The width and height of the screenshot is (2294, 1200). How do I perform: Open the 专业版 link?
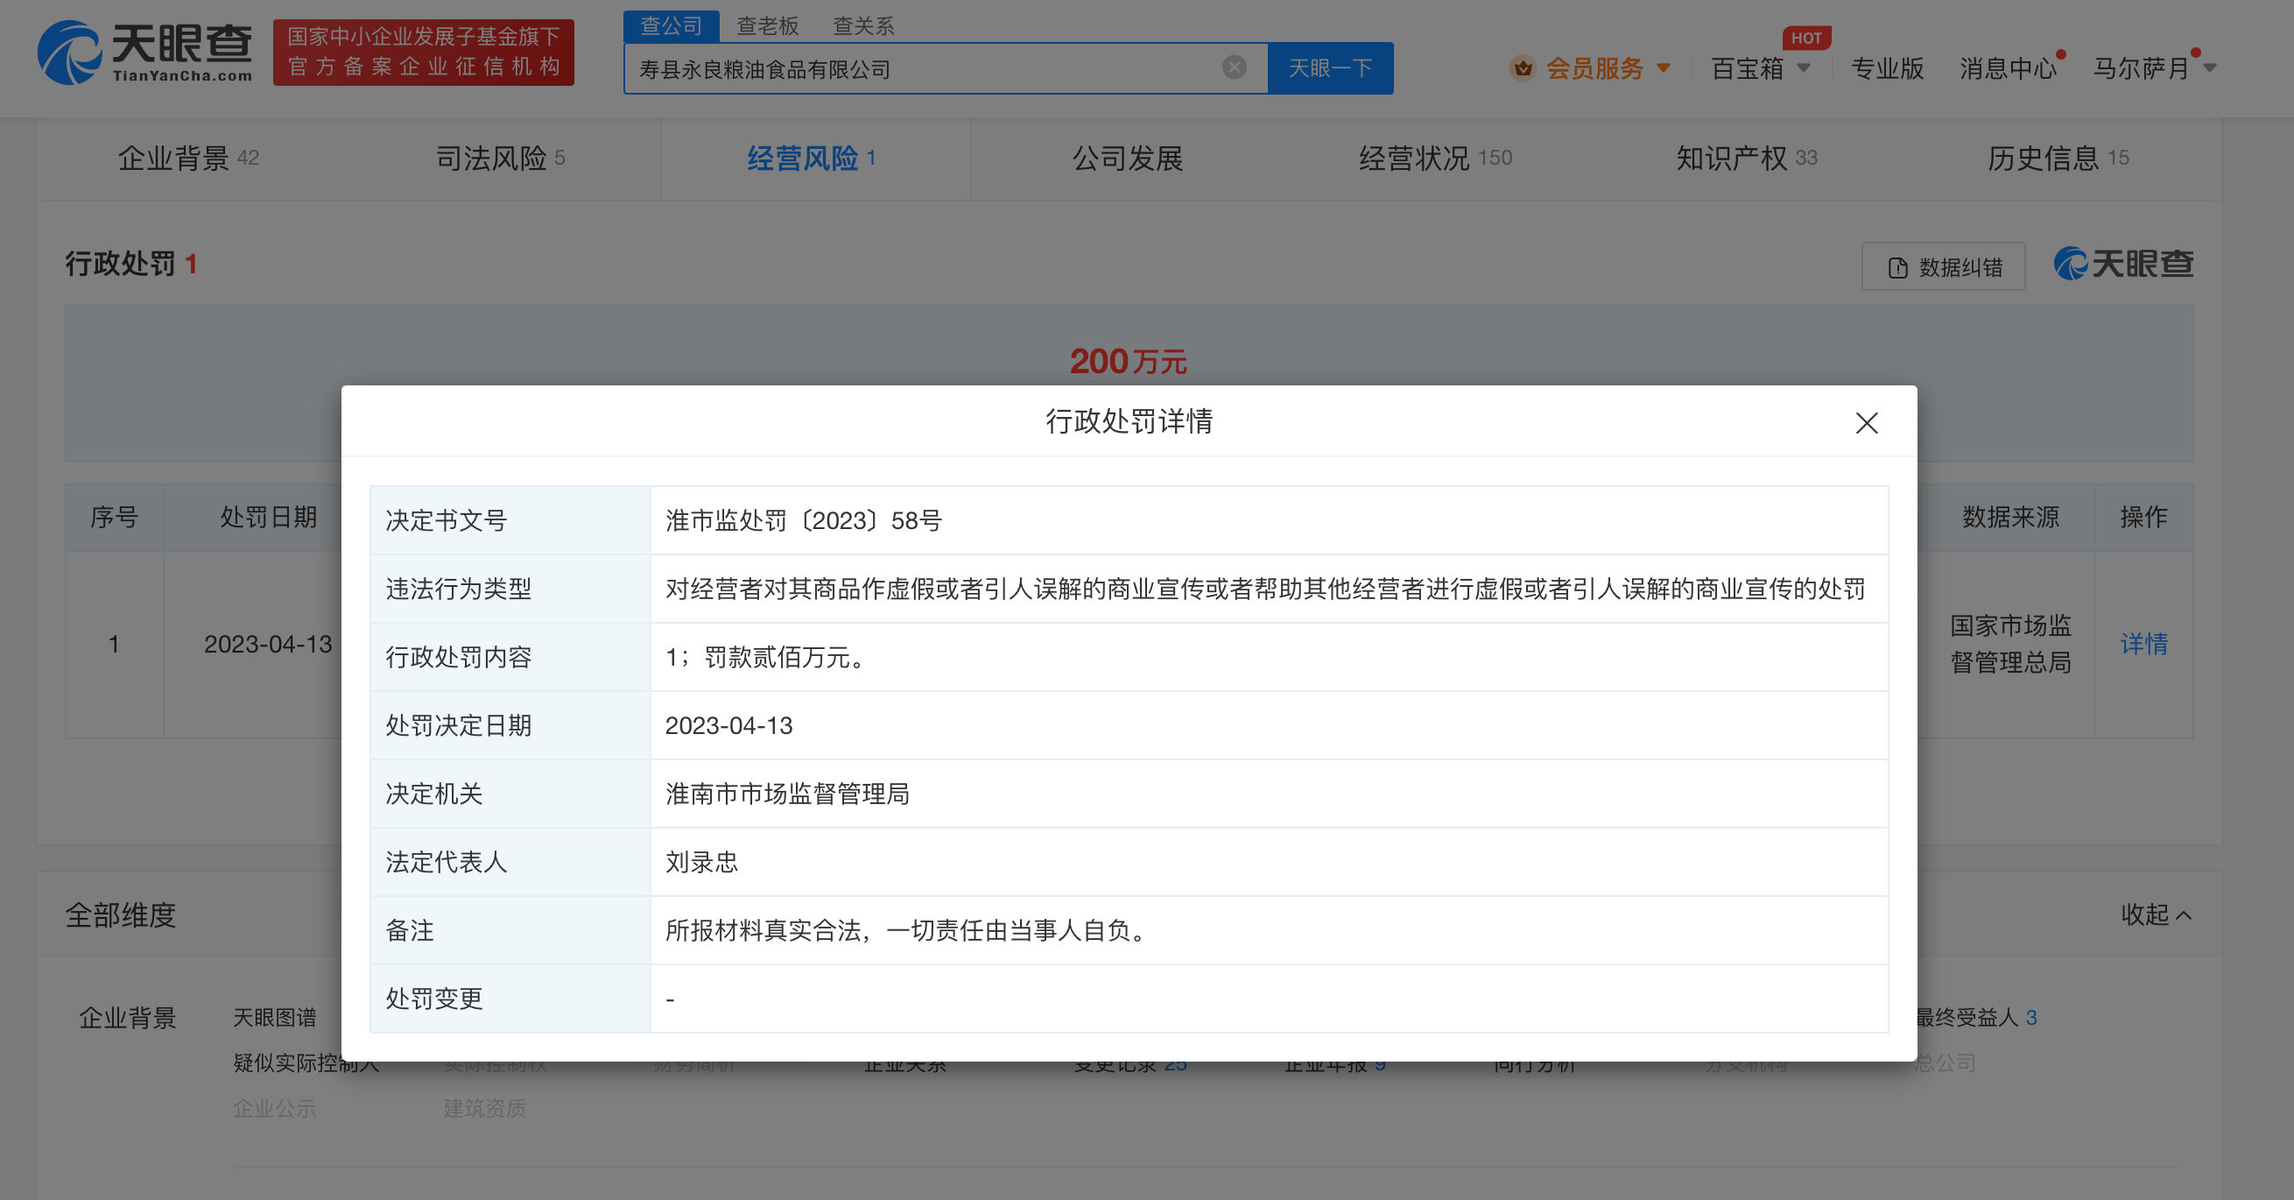click(x=1887, y=68)
